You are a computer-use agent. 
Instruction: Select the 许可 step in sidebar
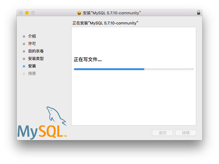pyautogui.click(x=32, y=44)
